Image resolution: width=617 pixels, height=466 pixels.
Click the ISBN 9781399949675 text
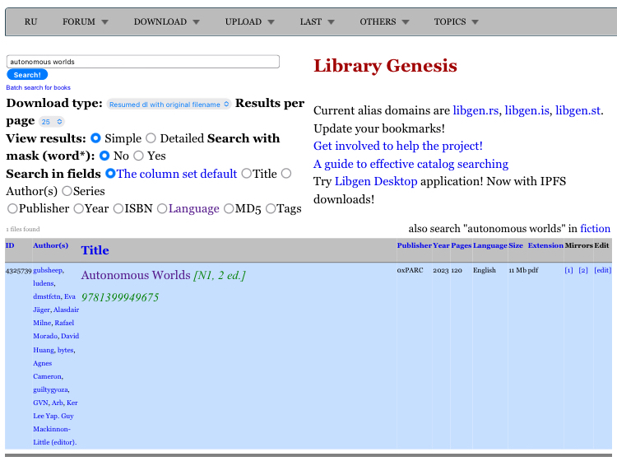tap(120, 297)
